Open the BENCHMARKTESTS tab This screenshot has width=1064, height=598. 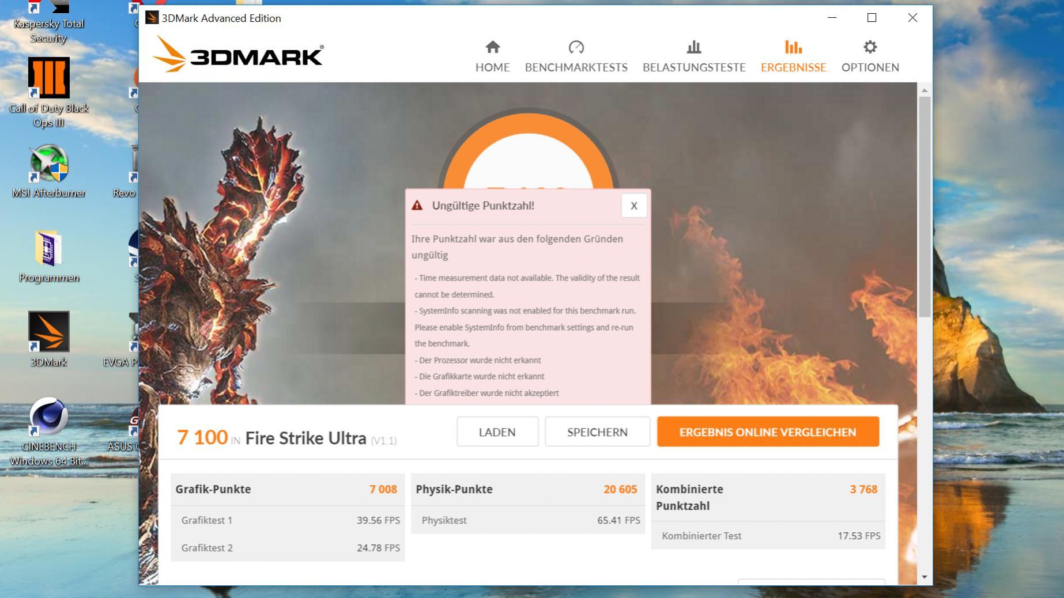(576, 56)
